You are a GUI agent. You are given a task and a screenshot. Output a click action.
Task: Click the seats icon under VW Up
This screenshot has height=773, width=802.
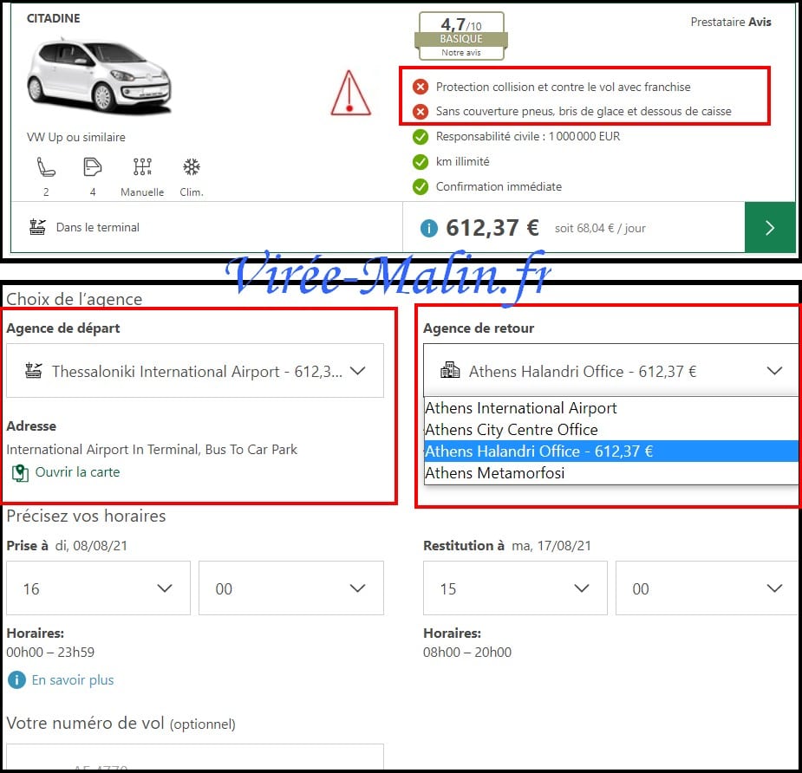click(x=45, y=167)
